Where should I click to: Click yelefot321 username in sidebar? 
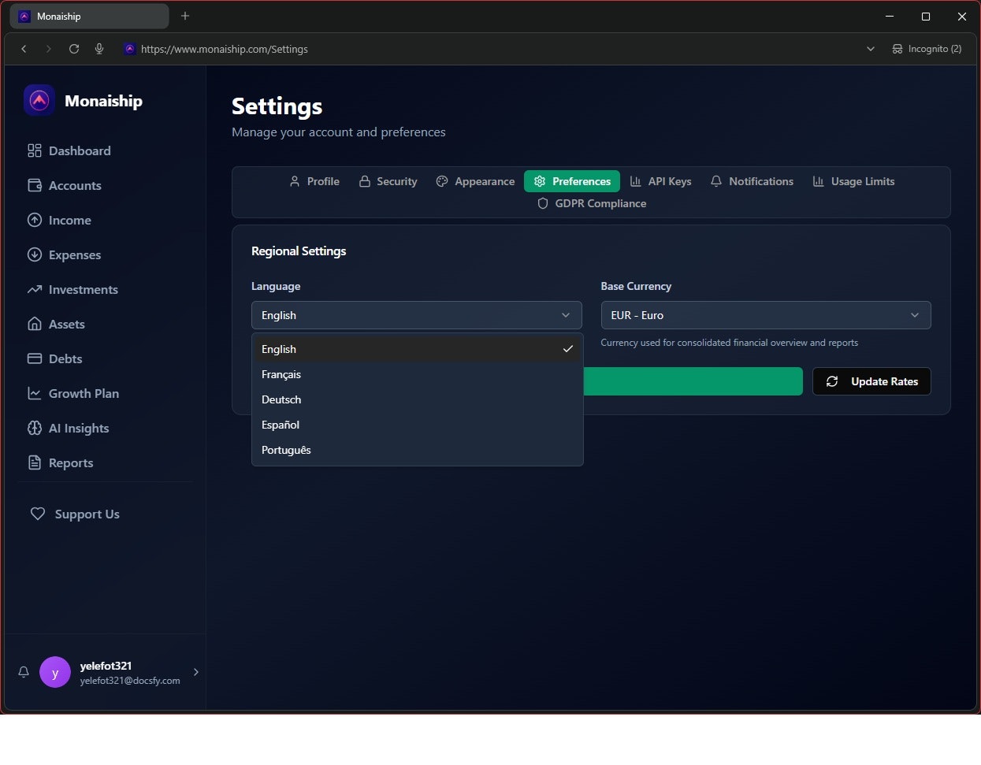(106, 666)
